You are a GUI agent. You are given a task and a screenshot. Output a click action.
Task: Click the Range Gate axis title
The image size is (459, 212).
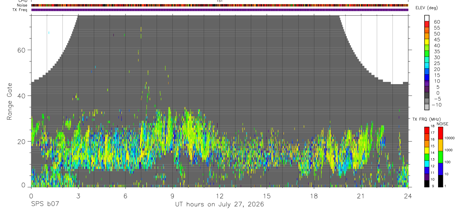[9, 101]
